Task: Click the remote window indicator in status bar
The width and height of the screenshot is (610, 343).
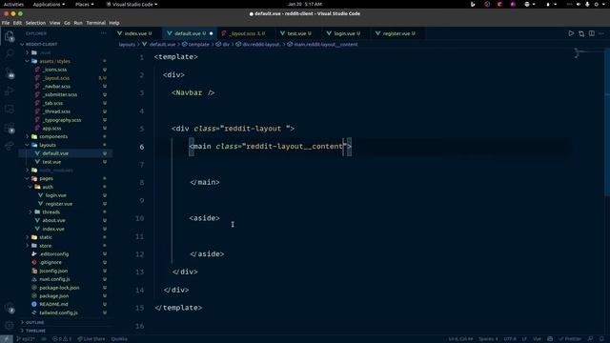Action: [x=7, y=339]
